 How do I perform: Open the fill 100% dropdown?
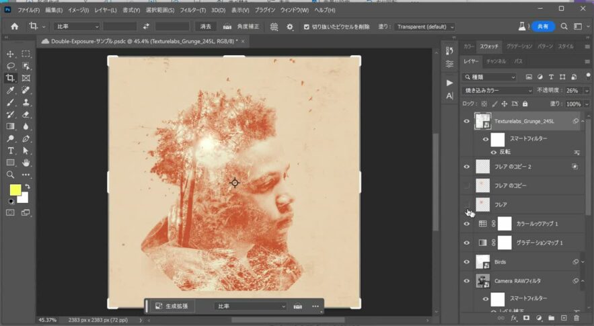click(587, 104)
